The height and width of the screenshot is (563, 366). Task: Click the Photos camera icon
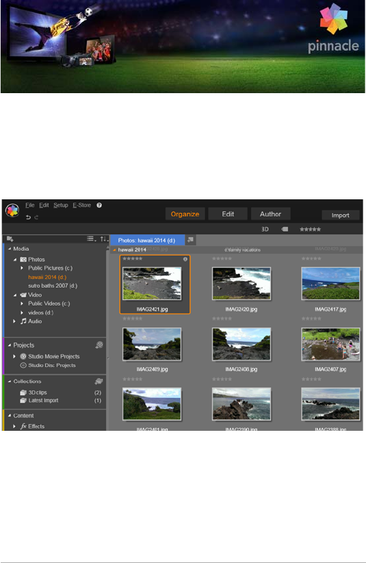click(23, 259)
